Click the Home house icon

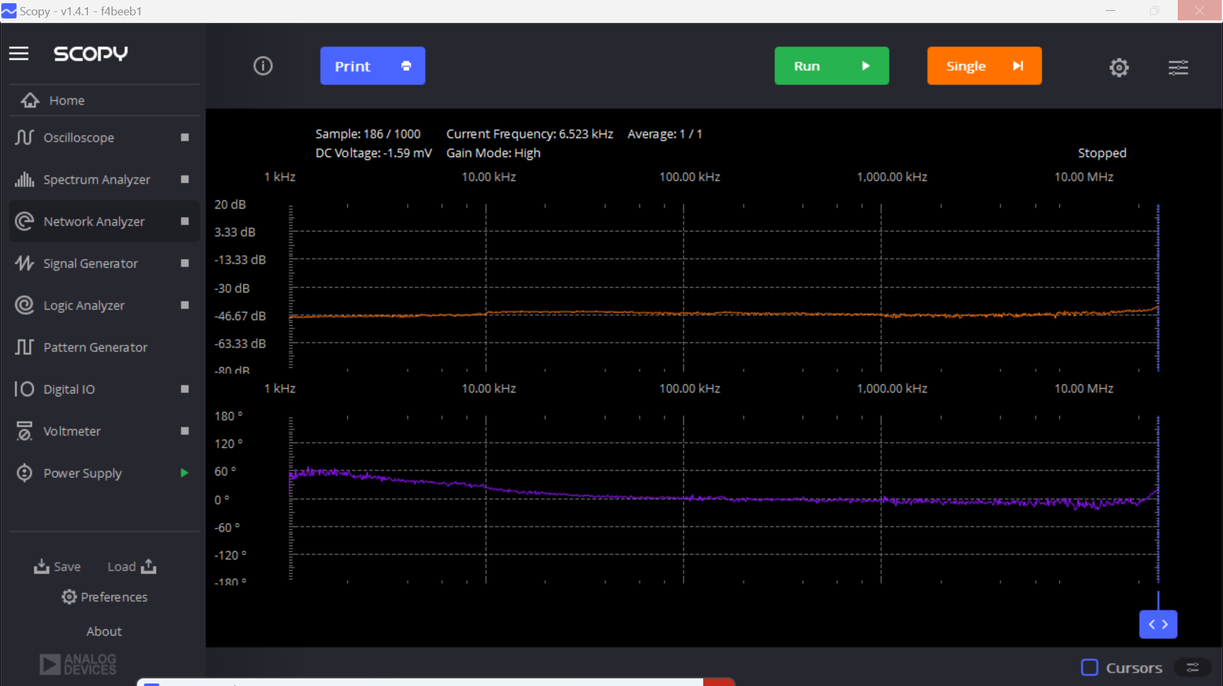[30, 101]
